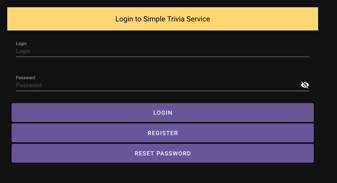
Task: Focus the Login text input field
Action: [x=163, y=51]
